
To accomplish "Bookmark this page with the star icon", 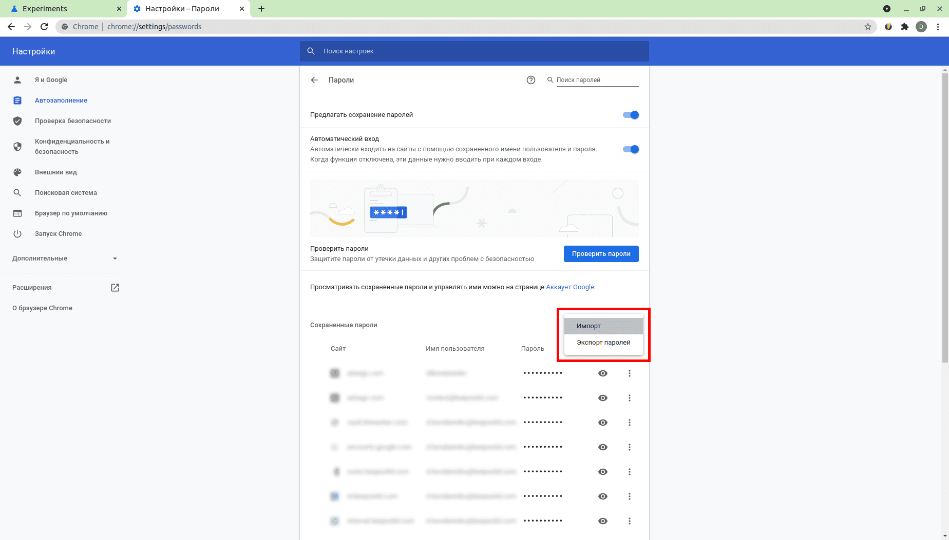I will [868, 27].
